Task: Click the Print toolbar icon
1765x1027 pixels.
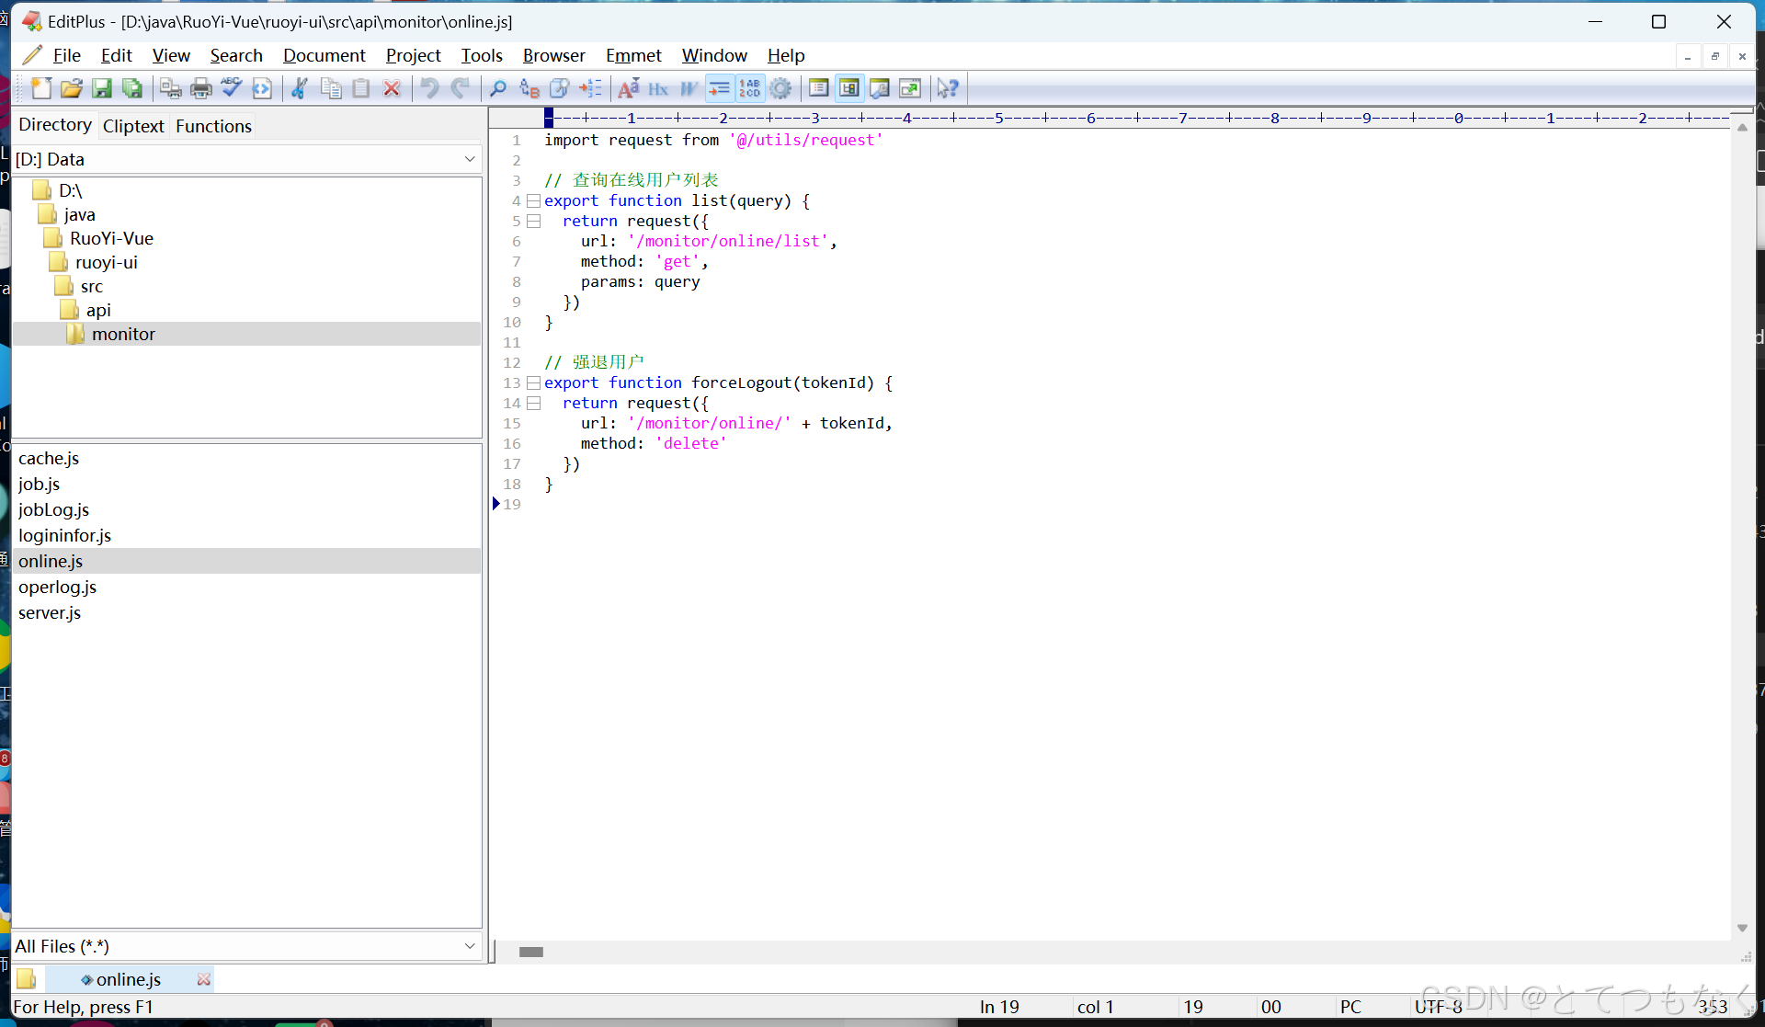Action: [x=200, y=88]
